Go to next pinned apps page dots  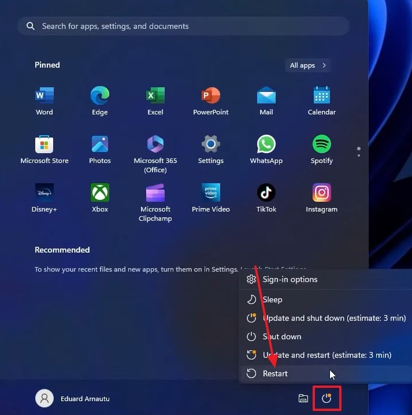pos(358,151)
